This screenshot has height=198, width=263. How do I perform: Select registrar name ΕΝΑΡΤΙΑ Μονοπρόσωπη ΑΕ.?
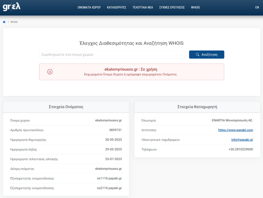(x=232, y=120)
